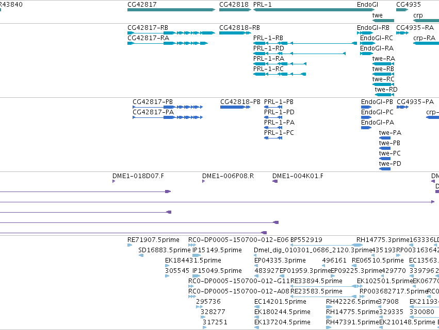Select protein CG42817-PB label
The image size is (439, 330).
tap(153, 102)
